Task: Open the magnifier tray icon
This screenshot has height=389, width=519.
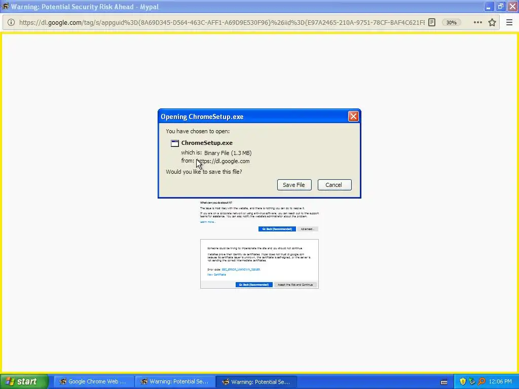Action: coord(481,381)
